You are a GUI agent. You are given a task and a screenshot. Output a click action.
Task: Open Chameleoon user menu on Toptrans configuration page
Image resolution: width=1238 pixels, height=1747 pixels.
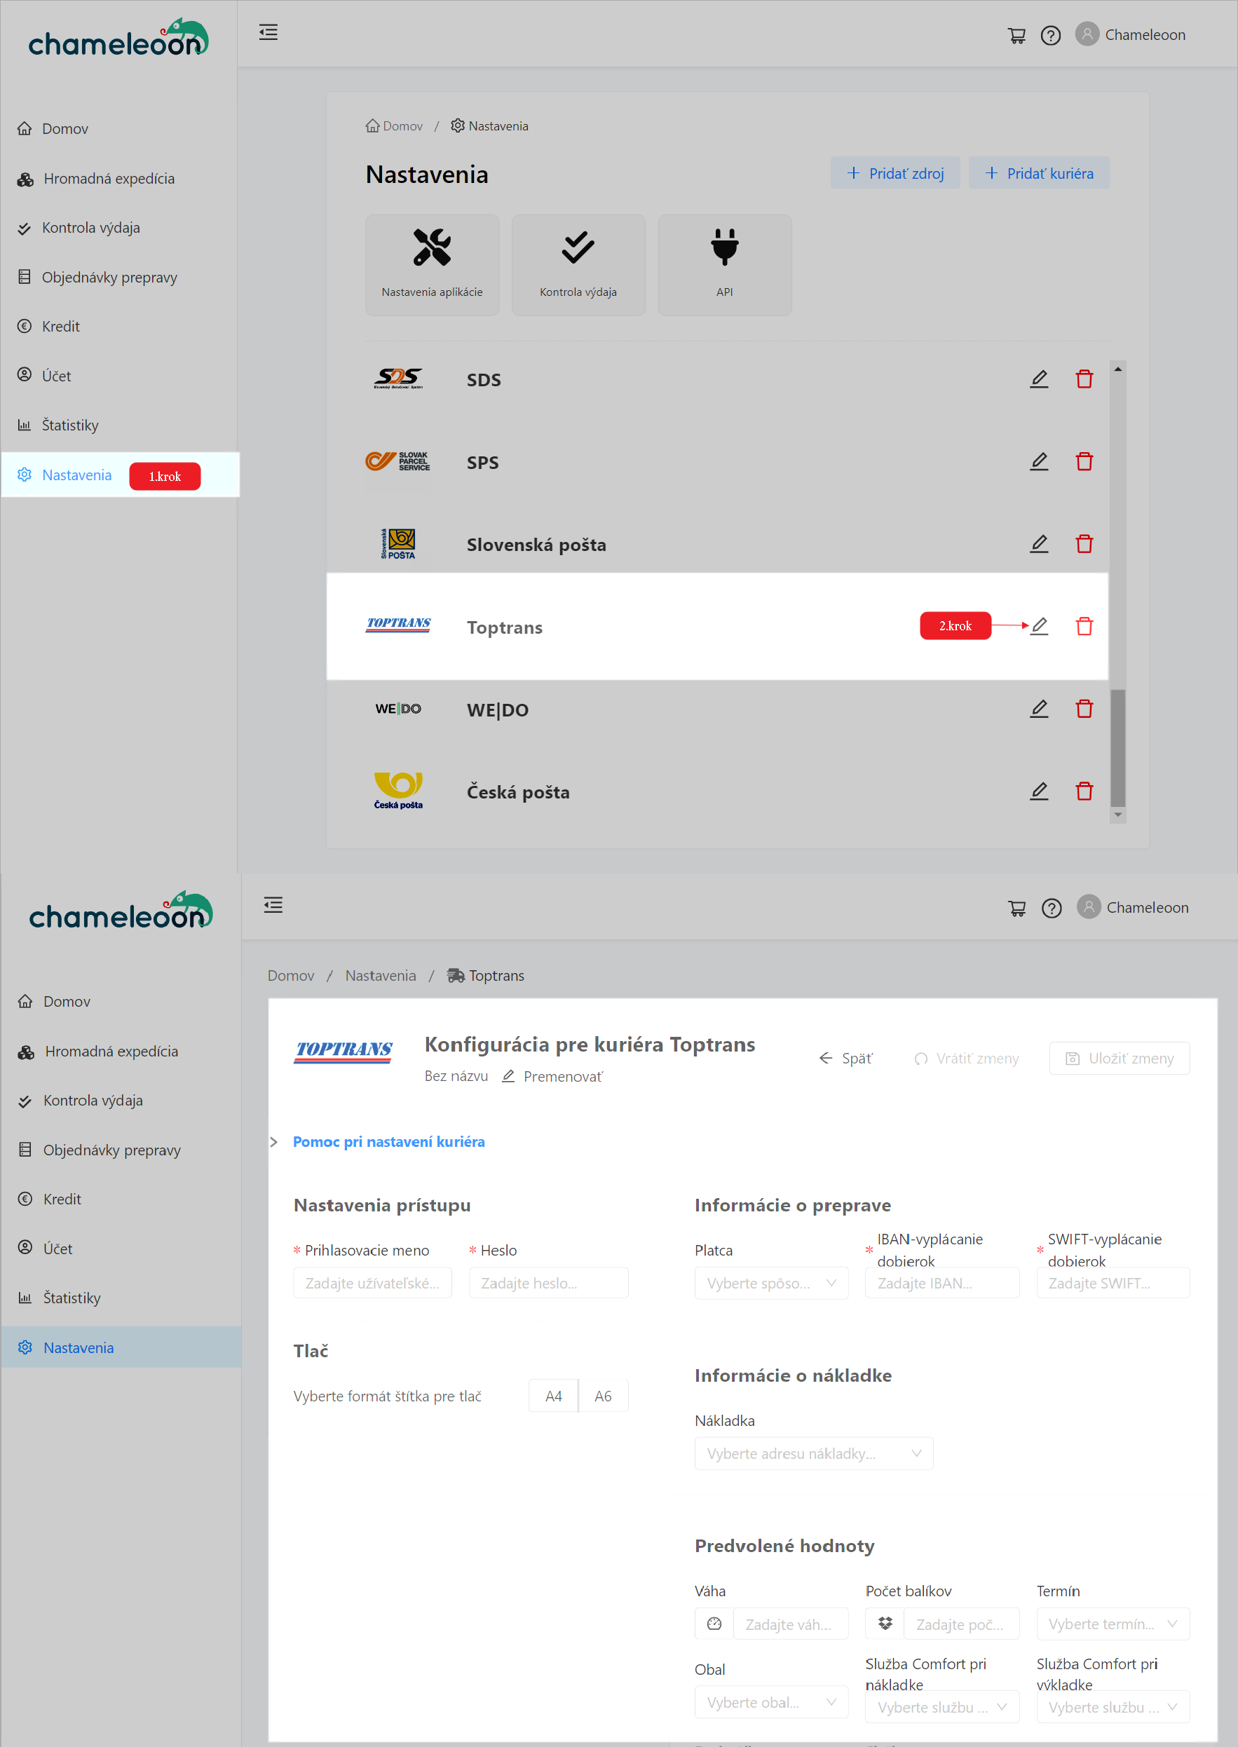point(1133,907)
